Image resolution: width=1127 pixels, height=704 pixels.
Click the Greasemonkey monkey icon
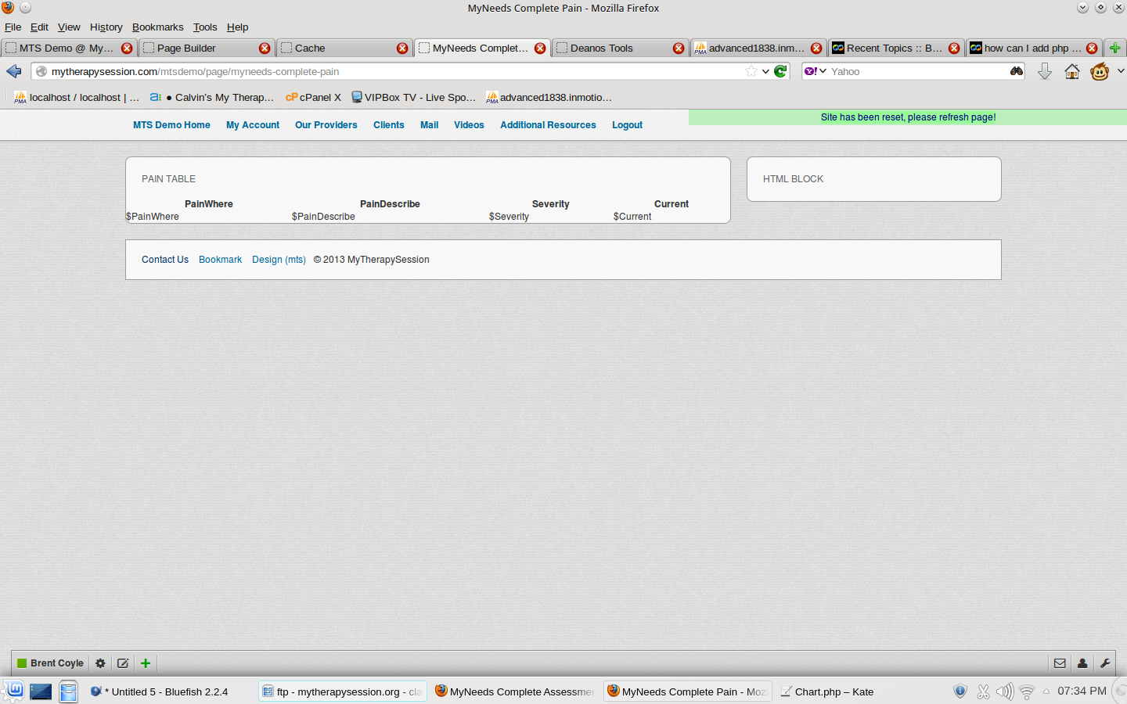coord(1100,72)
